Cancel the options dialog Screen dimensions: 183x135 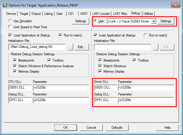click(91, 128)
